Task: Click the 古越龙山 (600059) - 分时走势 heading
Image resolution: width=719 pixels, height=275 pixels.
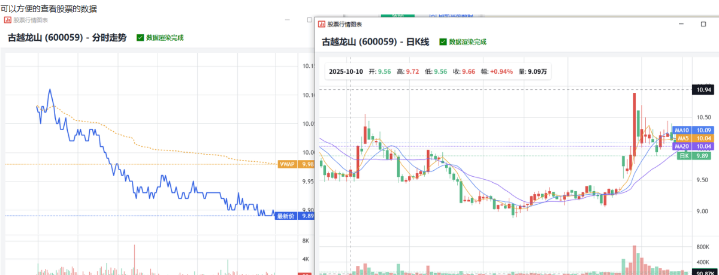Action: (x=67, y=38)
